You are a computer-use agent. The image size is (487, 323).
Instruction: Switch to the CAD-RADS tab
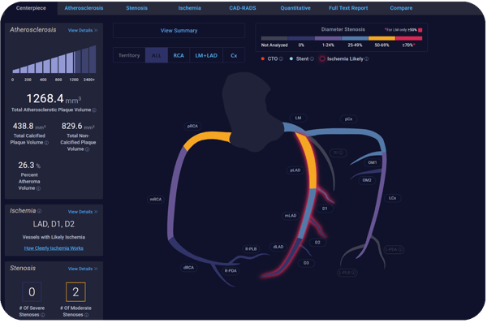(x=243, y=8)
